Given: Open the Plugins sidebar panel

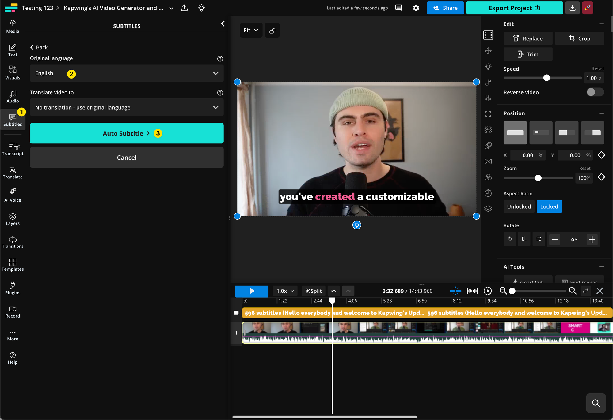Looking at the screenshot, I should click(13, 288).
